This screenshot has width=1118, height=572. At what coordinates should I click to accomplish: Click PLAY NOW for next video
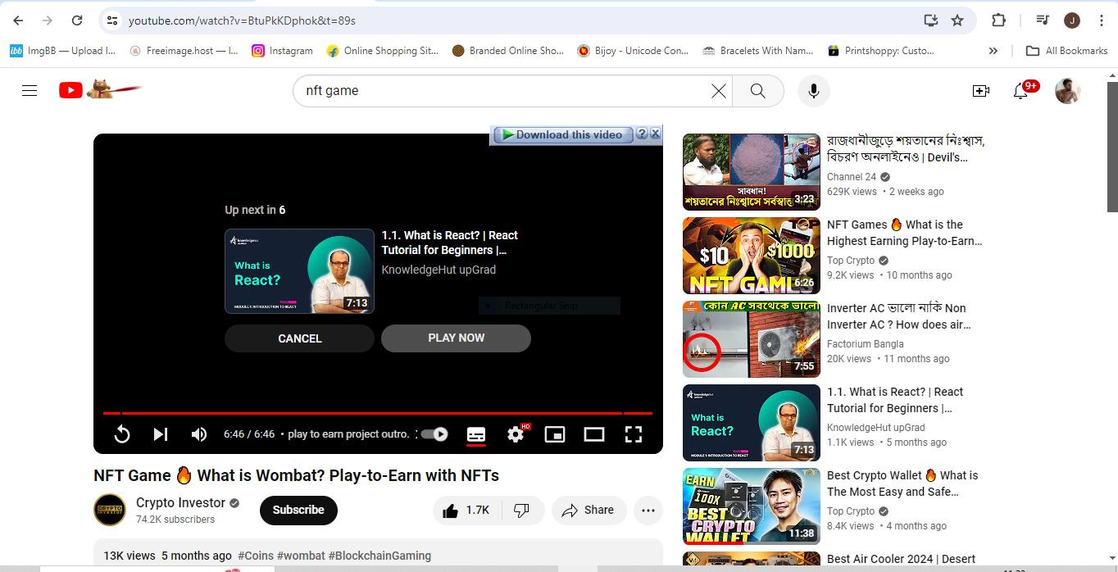click(x=456, y=338)
